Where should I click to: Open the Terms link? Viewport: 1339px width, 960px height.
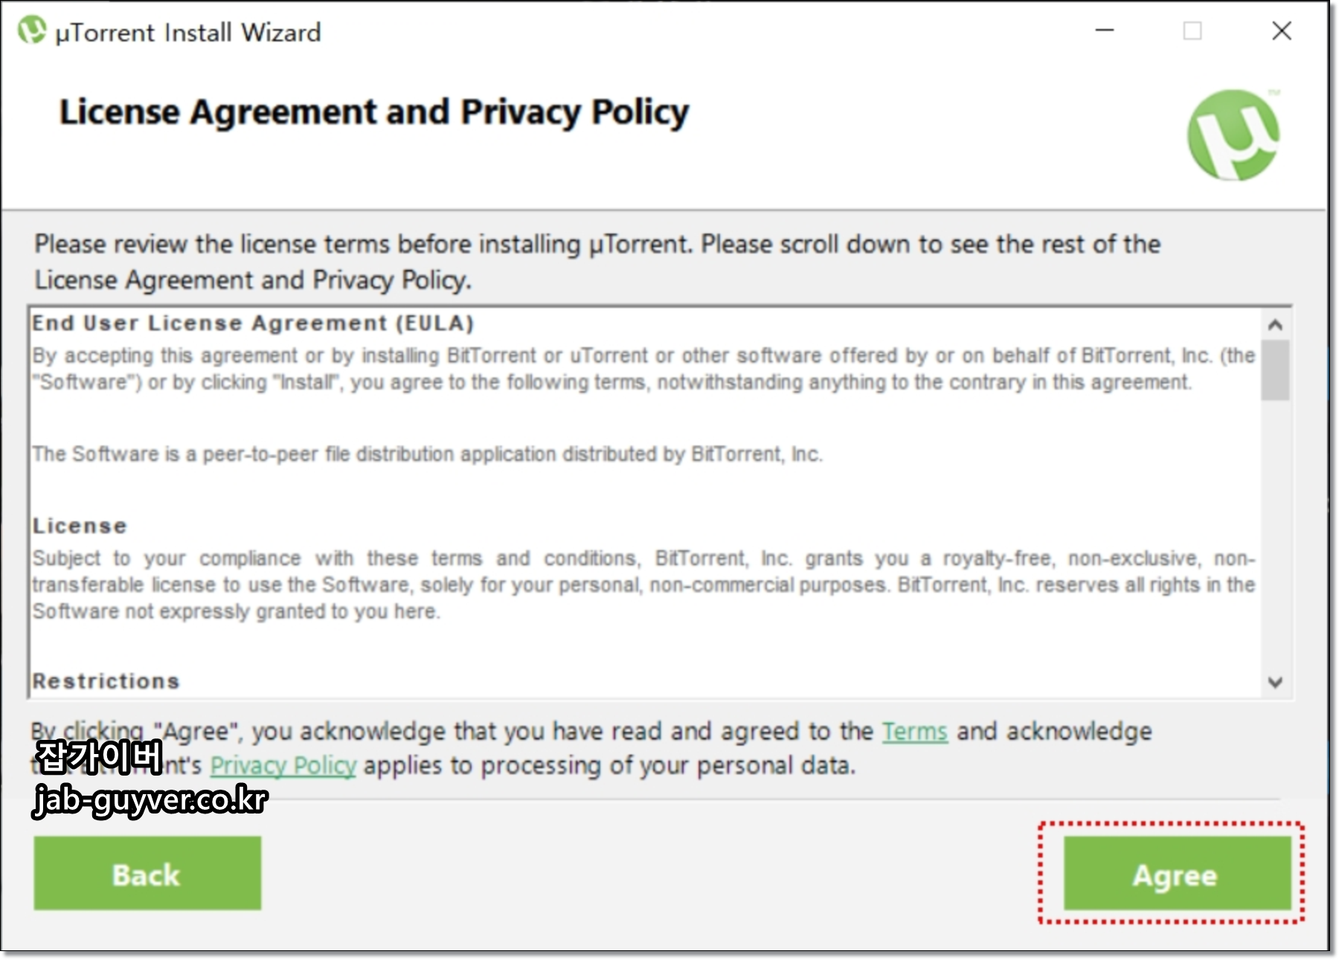coord(915,732)
